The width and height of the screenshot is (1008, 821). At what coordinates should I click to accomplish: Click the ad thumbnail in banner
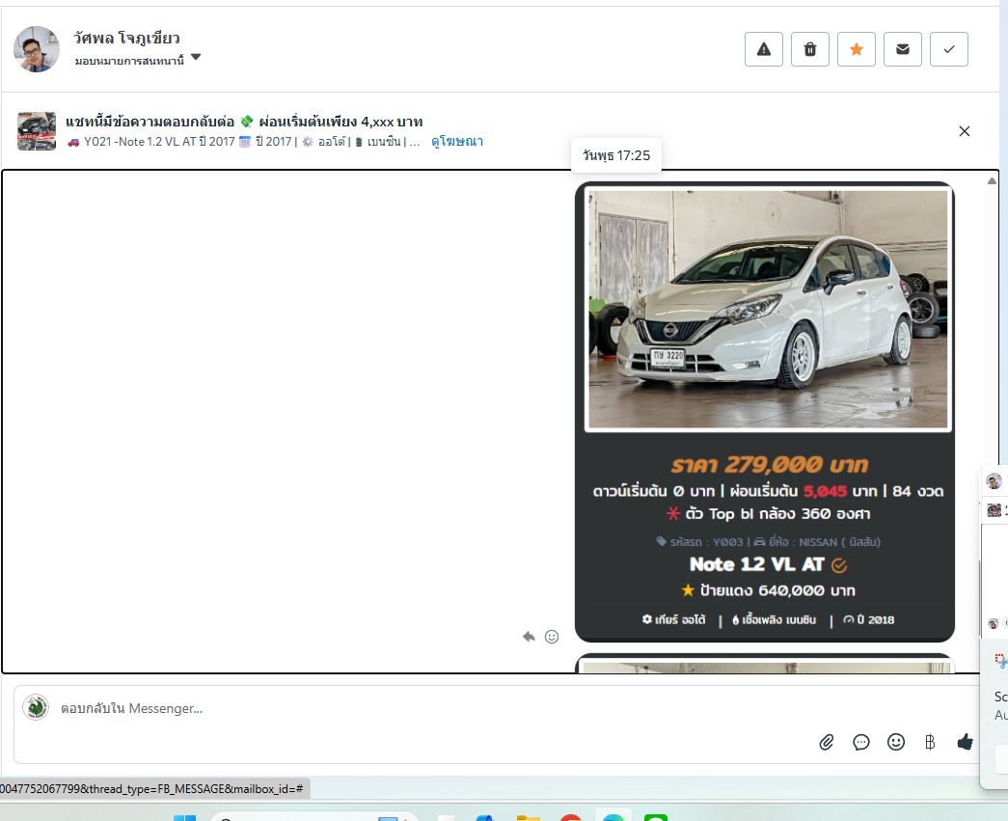pos(37,131)
